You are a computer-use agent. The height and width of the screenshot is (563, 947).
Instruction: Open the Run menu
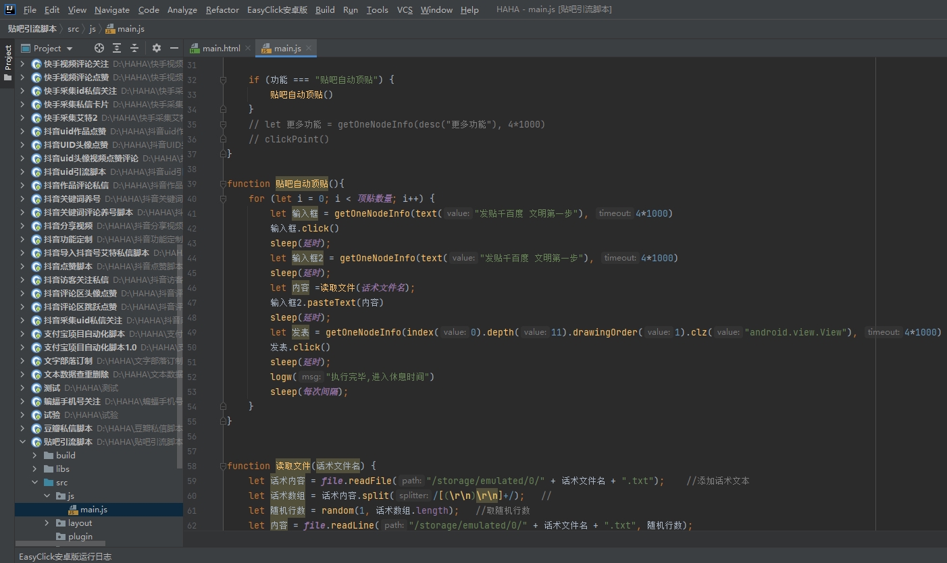(351, 9)
